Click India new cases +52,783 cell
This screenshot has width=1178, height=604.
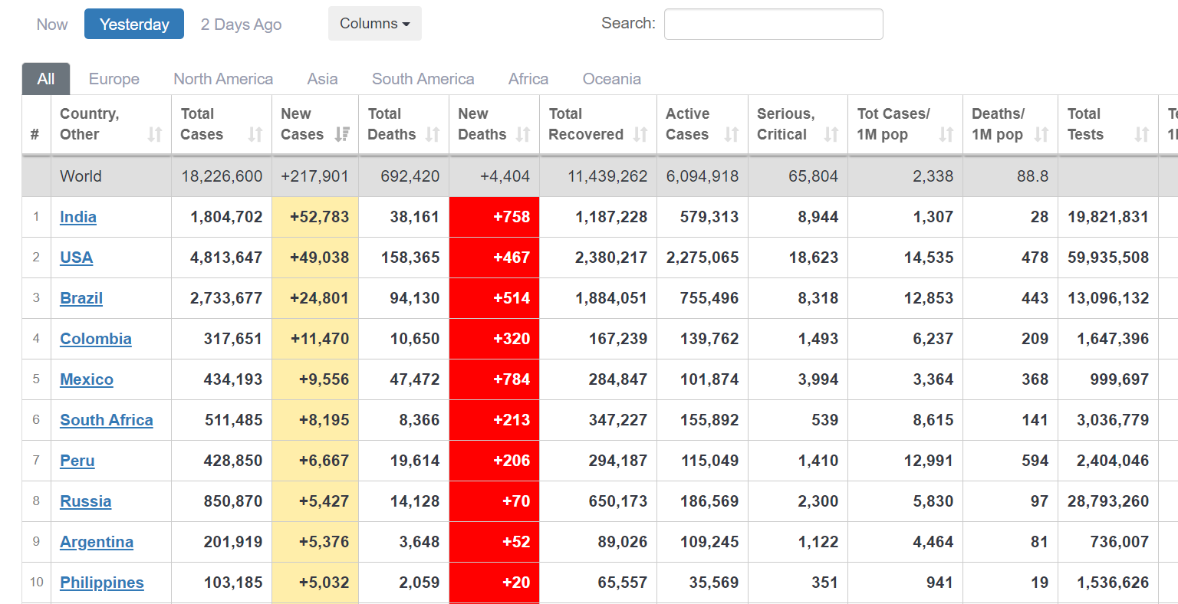point(315,217)
